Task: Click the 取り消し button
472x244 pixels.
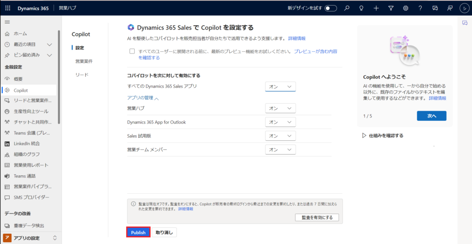Action: pyautogui.click(x=165, y=232)
